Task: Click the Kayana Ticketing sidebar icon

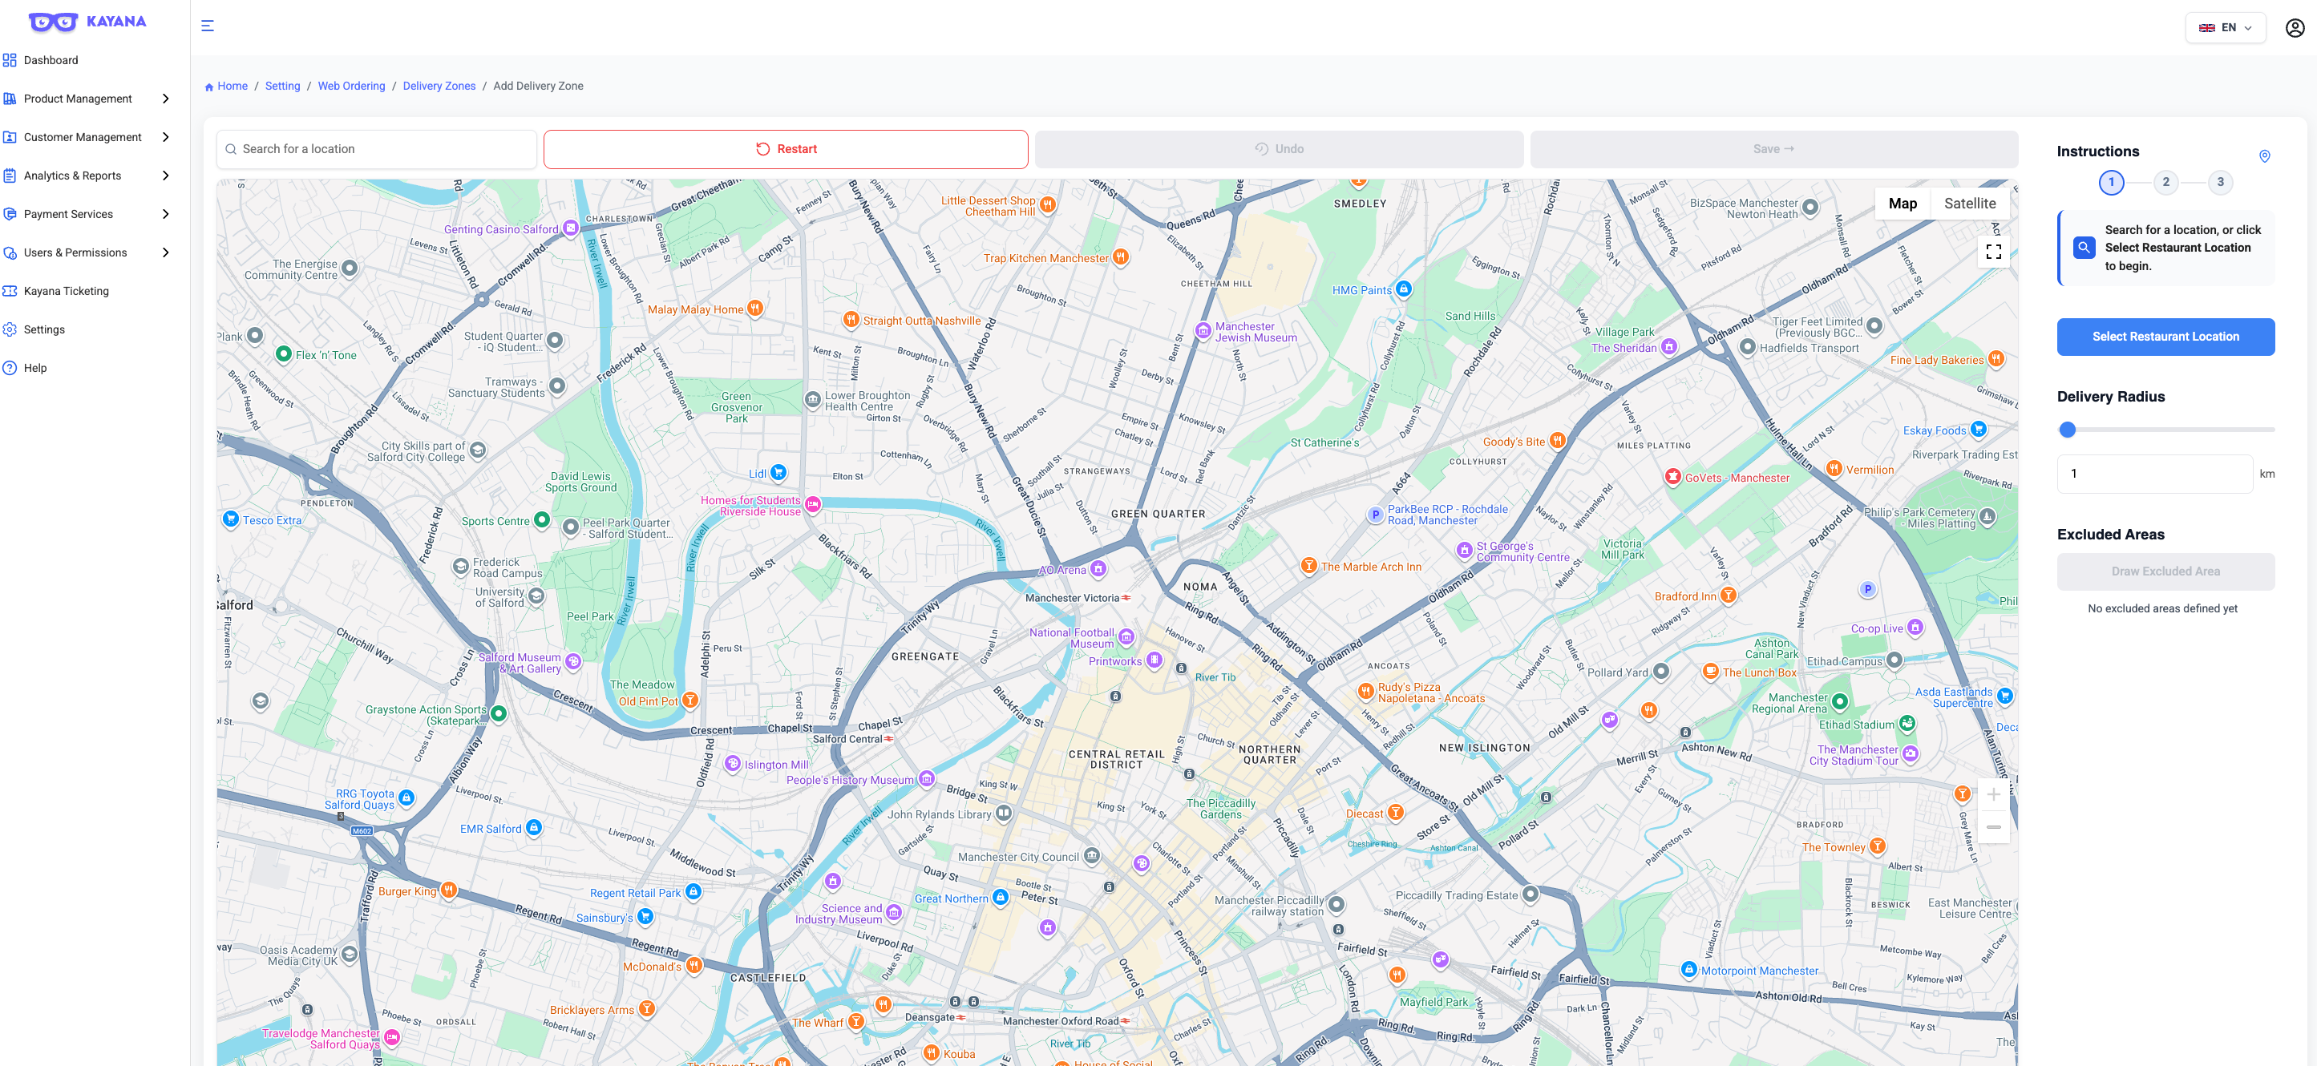Action: pos(10,292)
